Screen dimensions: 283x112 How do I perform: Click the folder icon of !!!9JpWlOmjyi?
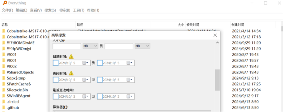tap(4, 49)
